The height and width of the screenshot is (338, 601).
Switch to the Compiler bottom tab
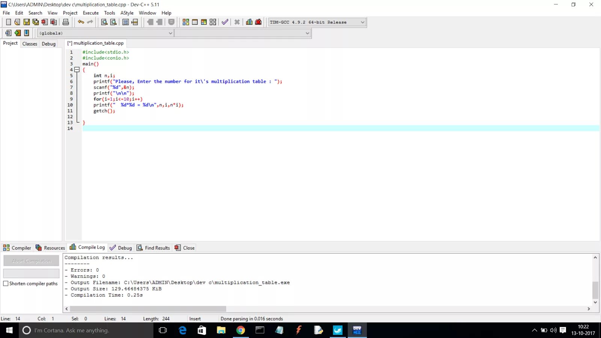17,248
